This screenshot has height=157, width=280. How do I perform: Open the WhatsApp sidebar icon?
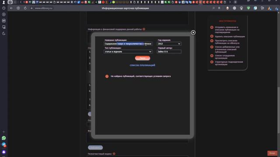[4, 138]
